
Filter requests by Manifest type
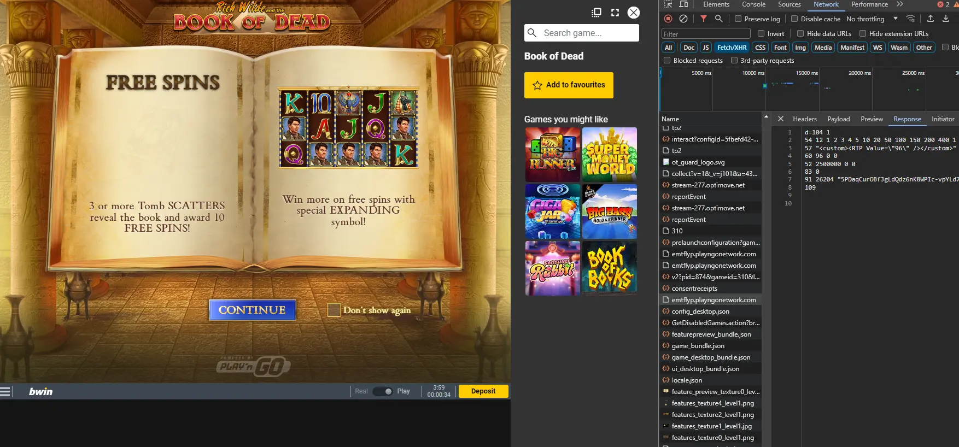852,48
